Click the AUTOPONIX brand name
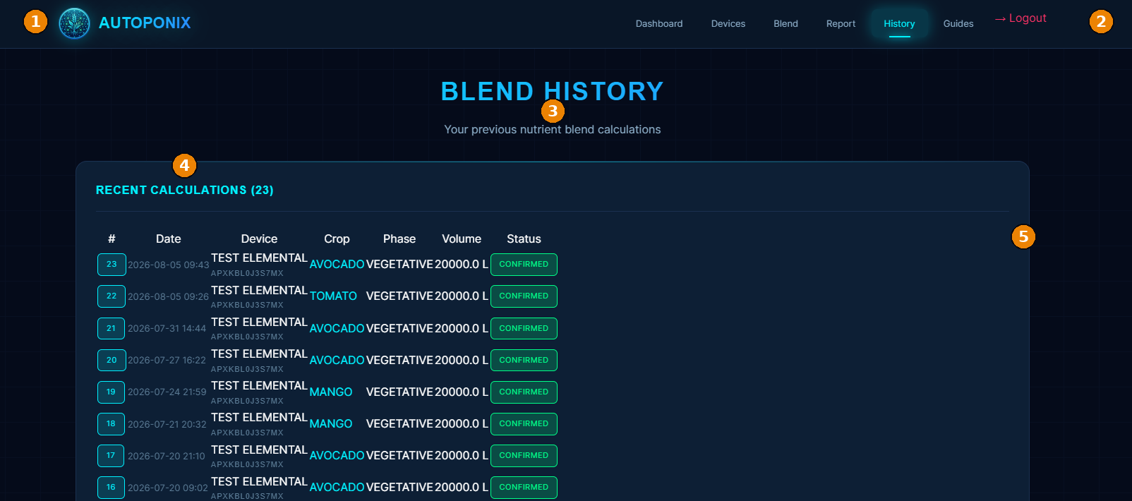Image resolution: width=1132 pixels, height=501 pixels. pos(145,23)
